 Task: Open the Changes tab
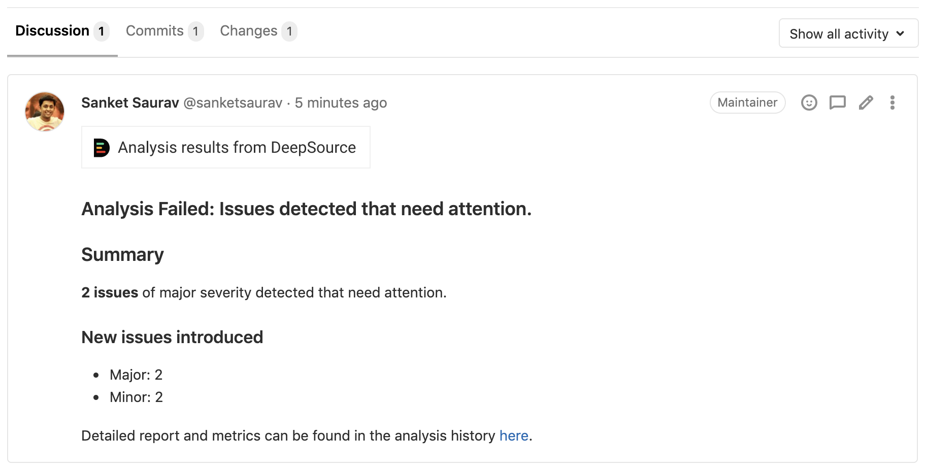pos(249,30)
